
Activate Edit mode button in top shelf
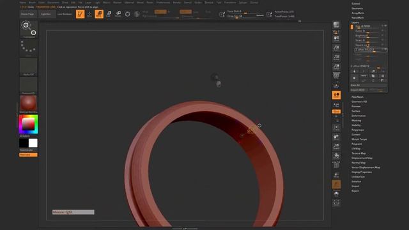click(80, 14)
